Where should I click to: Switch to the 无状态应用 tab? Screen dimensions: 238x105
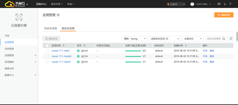click(50, 28)
